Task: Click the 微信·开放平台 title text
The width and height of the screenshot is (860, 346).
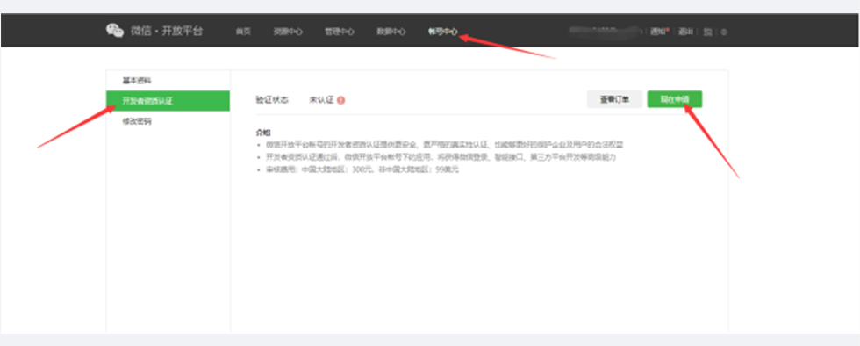Action: coord(167,31)
